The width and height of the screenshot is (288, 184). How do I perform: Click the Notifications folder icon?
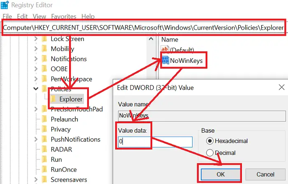point(44,59)
